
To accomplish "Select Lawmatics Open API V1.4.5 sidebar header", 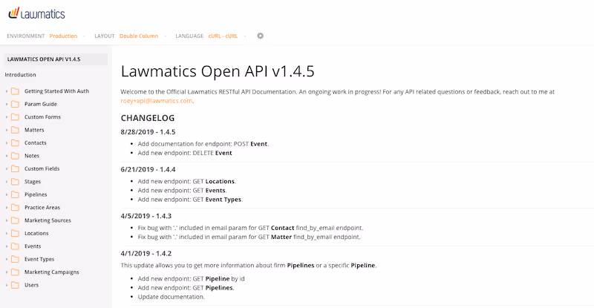I will point(56,59).
